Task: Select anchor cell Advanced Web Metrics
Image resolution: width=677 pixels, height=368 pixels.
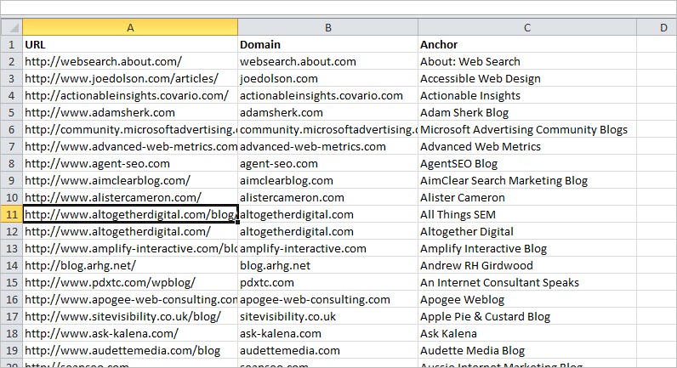Action: 527,146
